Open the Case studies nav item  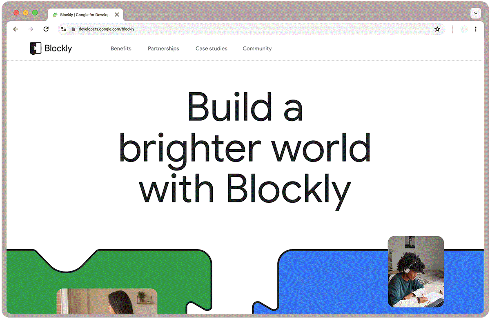212,49
